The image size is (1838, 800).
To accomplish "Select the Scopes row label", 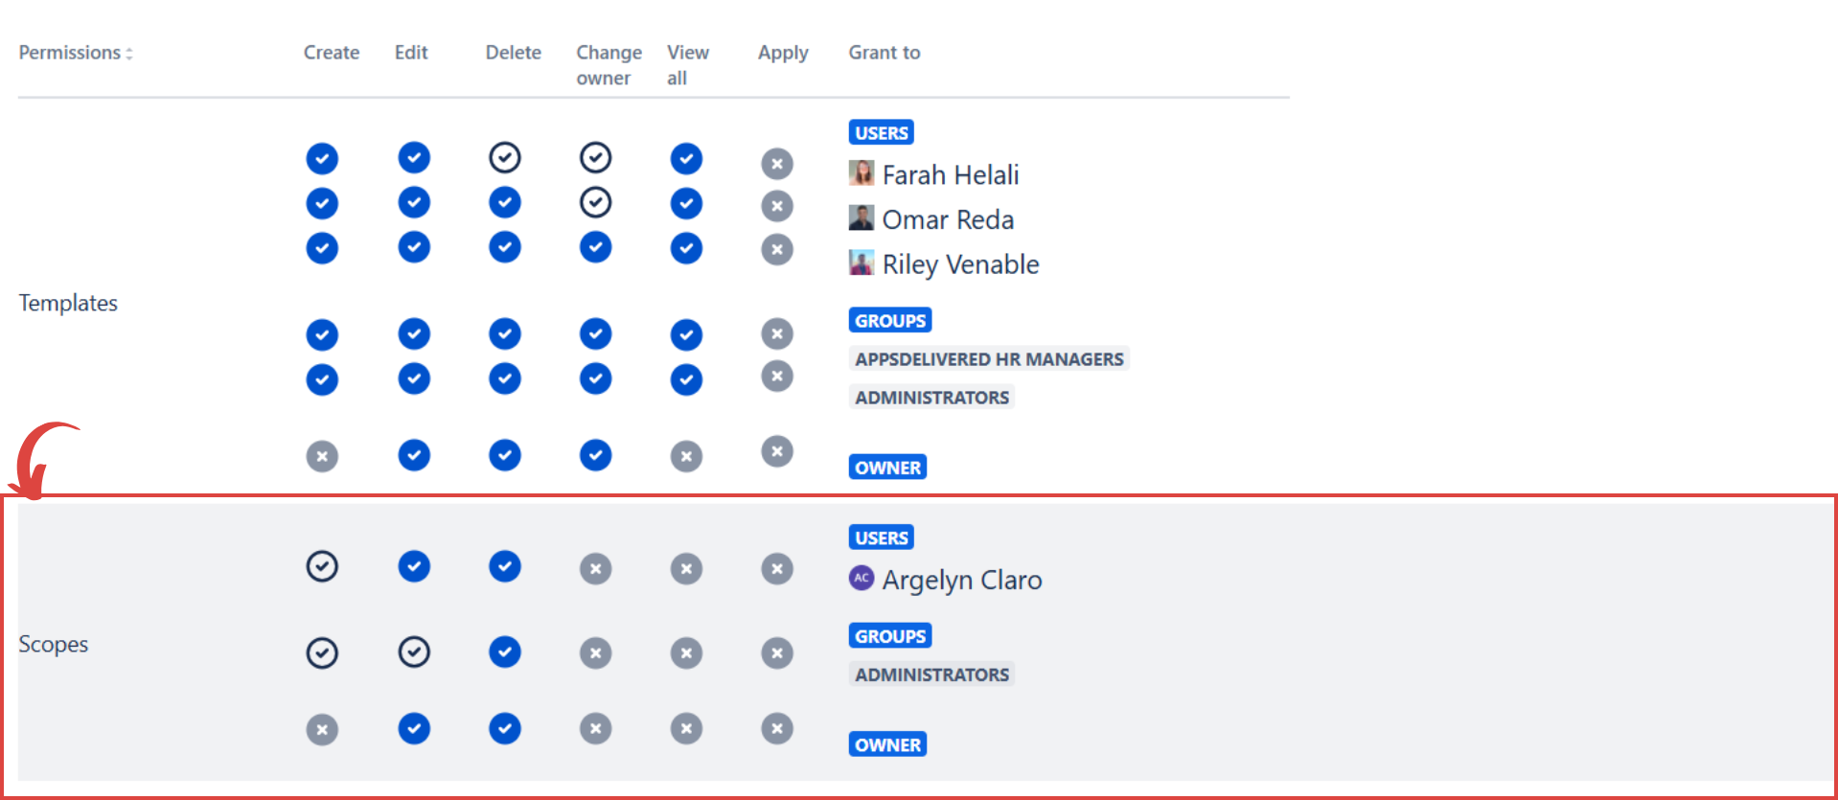I will point(54,645).
